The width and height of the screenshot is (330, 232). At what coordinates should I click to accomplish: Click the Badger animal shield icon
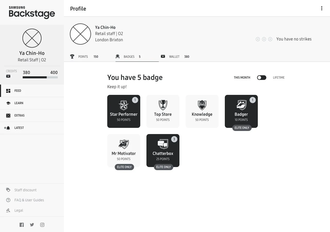241,105
